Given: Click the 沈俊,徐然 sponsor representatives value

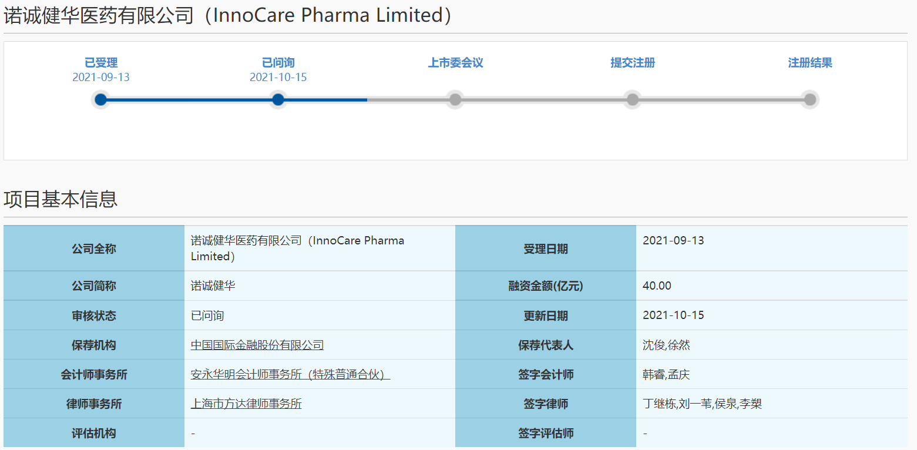Looking at the screenshot, I should pos(666,345).
